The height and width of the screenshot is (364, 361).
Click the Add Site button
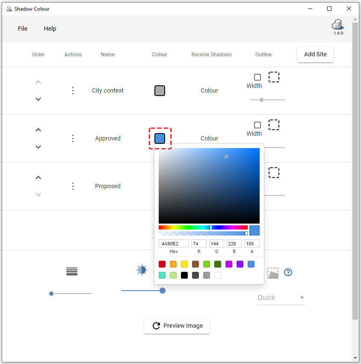tap(315, 54)
